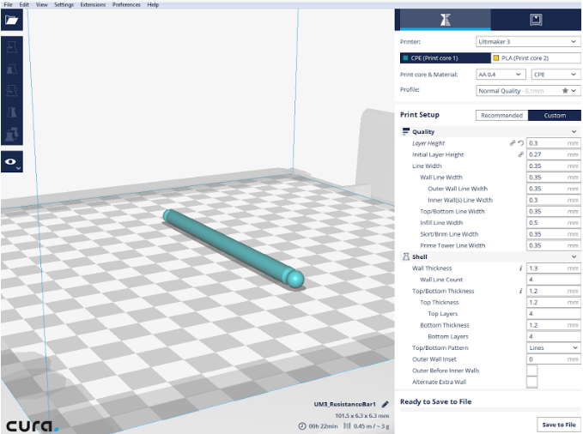Open the Monitor stage icon in sidebar header
The height and width of the screenshot is (434, 583).
click(x=536, y=20)
